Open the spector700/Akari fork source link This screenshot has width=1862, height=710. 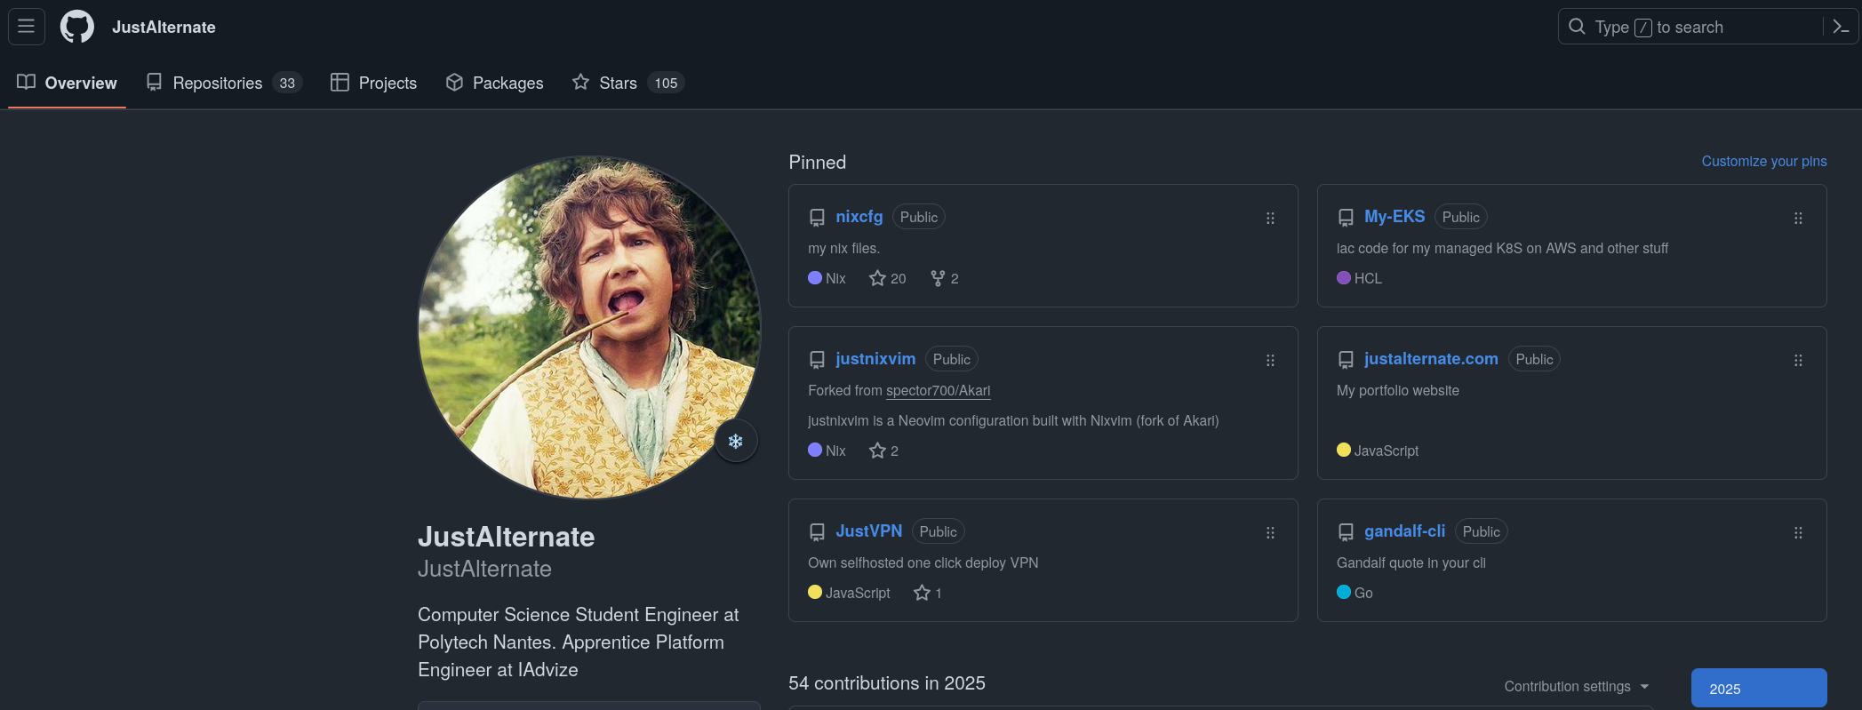pyautogui.click(x=938, y=390)
